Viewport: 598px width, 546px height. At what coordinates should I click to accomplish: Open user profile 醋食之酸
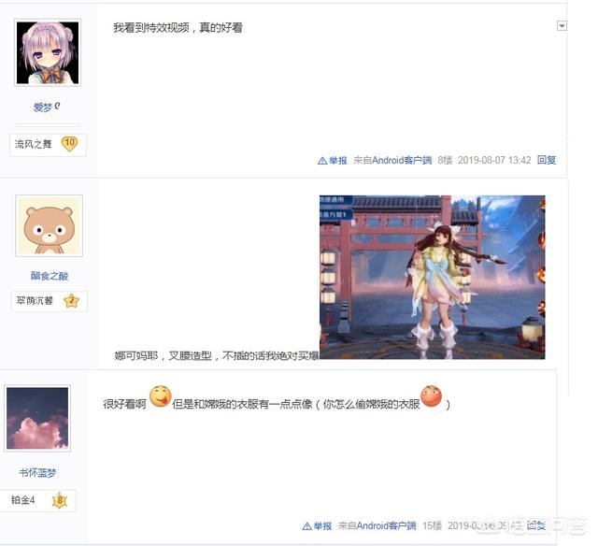[50, 276]
